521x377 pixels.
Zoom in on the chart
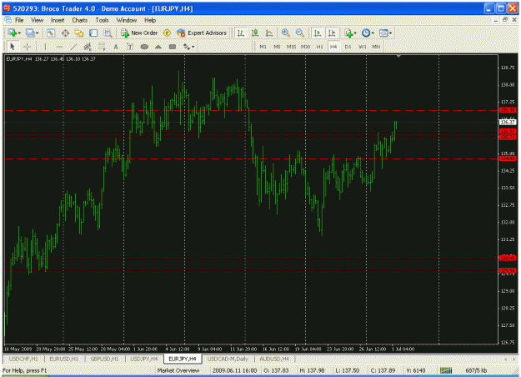pyautogui.click(x=285, y=33)
